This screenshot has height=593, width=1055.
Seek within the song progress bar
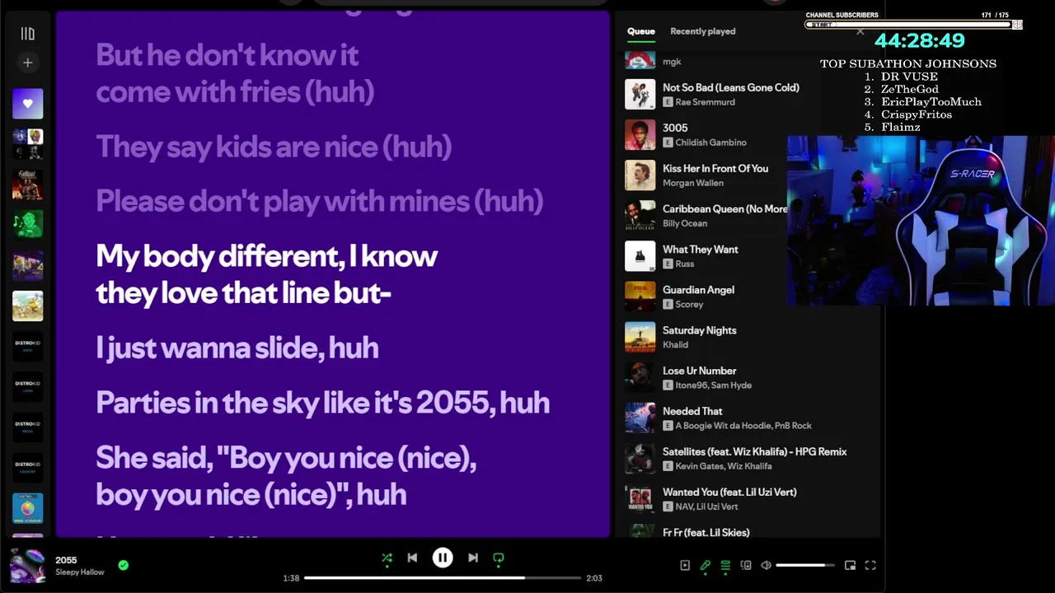point(443,578)
